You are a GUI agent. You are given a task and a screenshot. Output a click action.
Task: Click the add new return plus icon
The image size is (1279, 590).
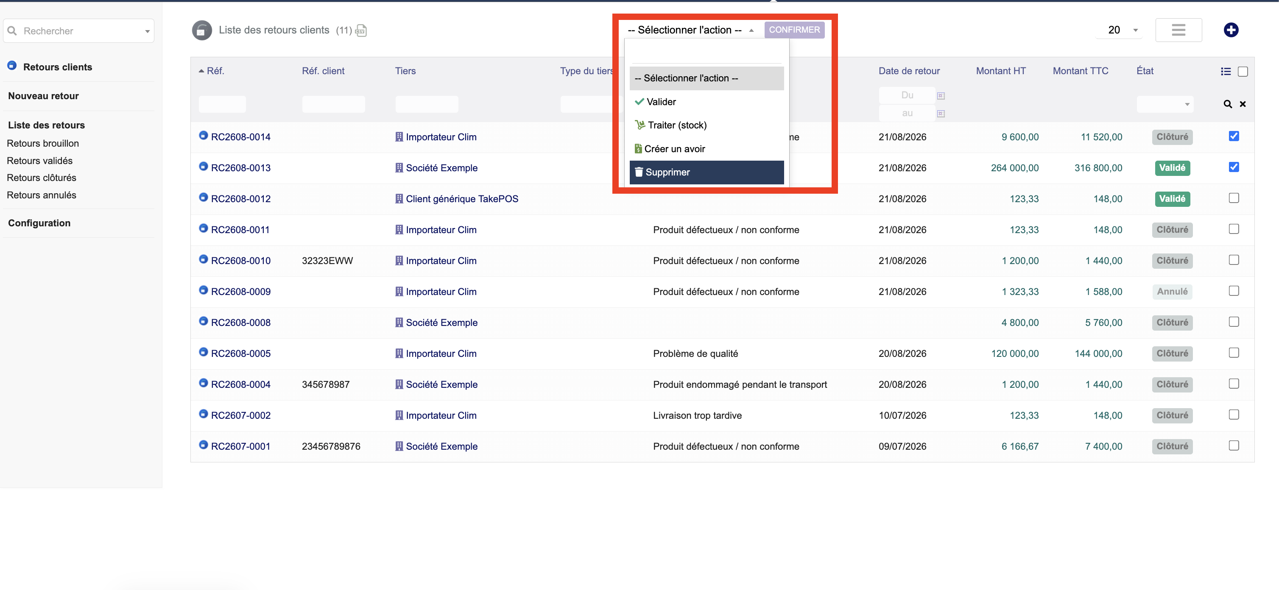coord(1231,30)
